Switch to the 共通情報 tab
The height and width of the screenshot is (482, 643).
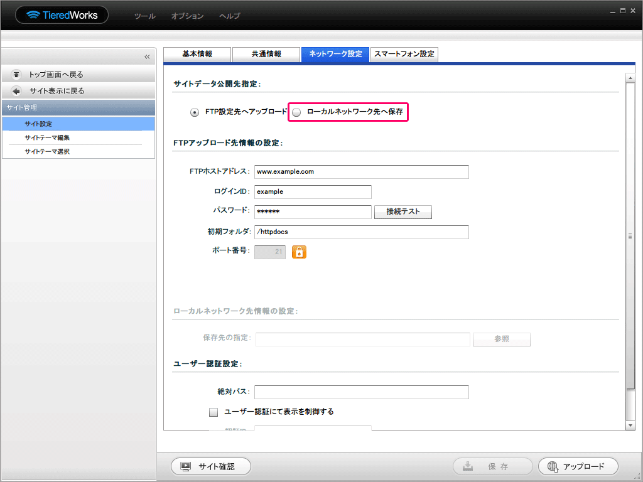coord(266,55)
